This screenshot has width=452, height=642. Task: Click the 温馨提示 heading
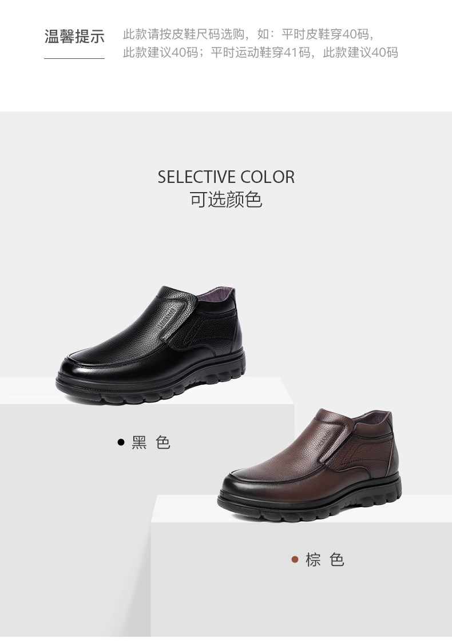tap(74, 37)
